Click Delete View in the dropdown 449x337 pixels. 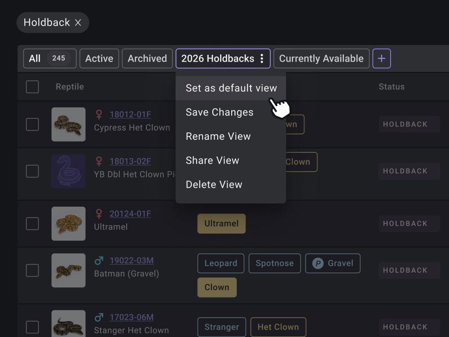pos(214,184)
